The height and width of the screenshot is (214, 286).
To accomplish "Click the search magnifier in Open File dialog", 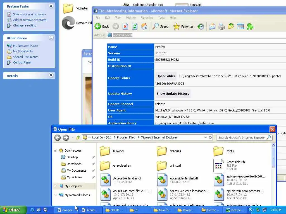I will pos(268,138).
